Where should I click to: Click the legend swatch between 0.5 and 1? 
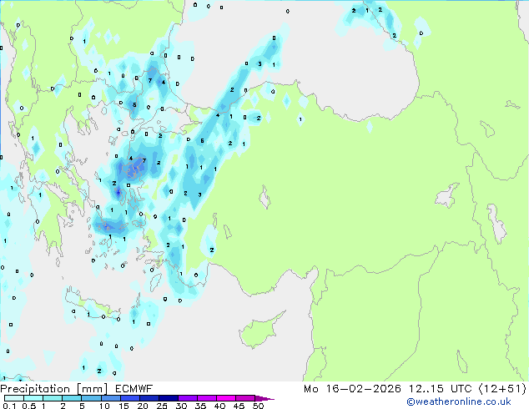33,398
